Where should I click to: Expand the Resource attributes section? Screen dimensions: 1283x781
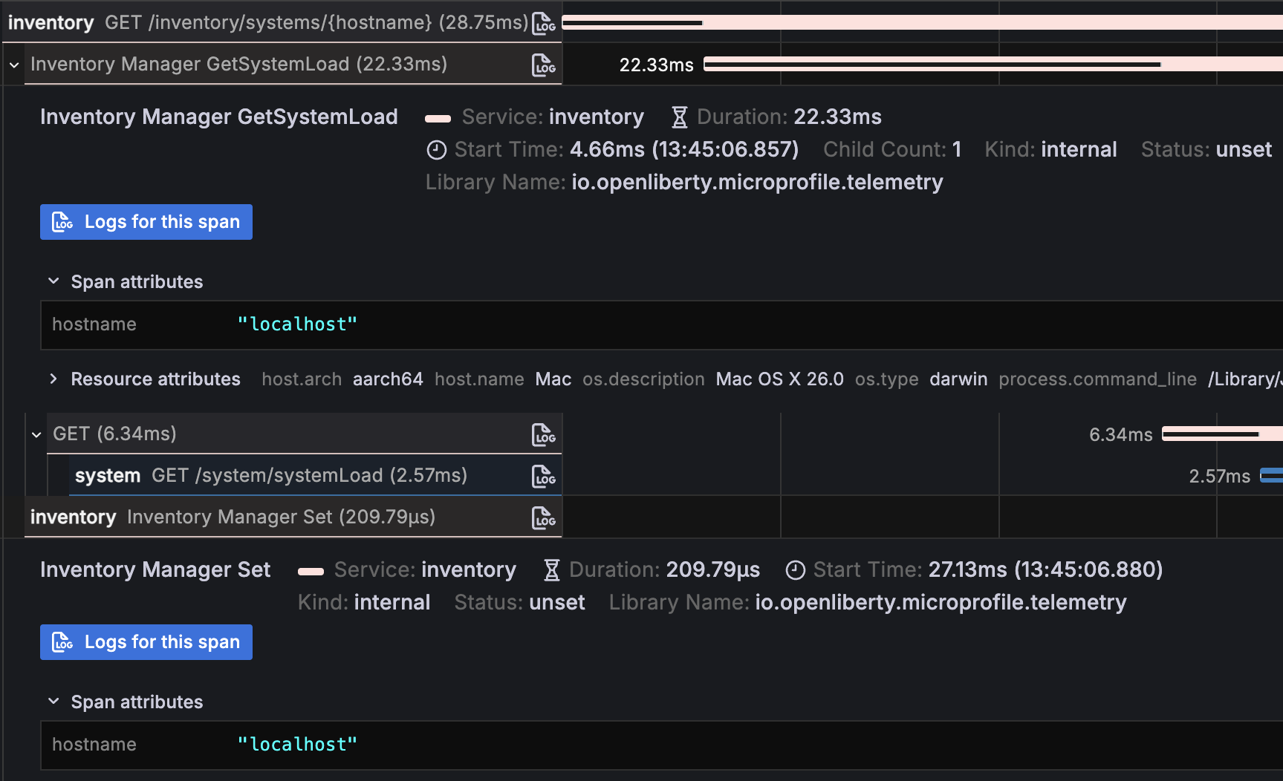(53, 379)
